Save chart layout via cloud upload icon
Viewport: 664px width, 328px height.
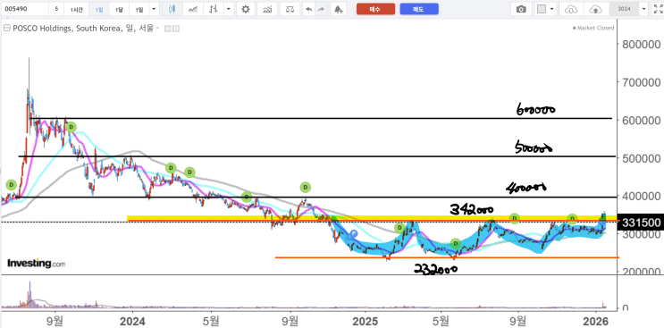coord(596,9)
